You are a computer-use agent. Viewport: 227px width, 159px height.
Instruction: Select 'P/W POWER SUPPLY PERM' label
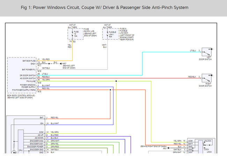click(24, 90)
